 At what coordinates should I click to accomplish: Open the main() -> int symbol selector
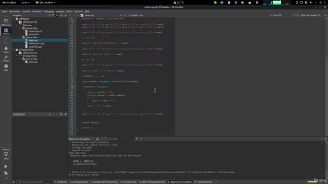pyautogui.click(x=135, y=15)
